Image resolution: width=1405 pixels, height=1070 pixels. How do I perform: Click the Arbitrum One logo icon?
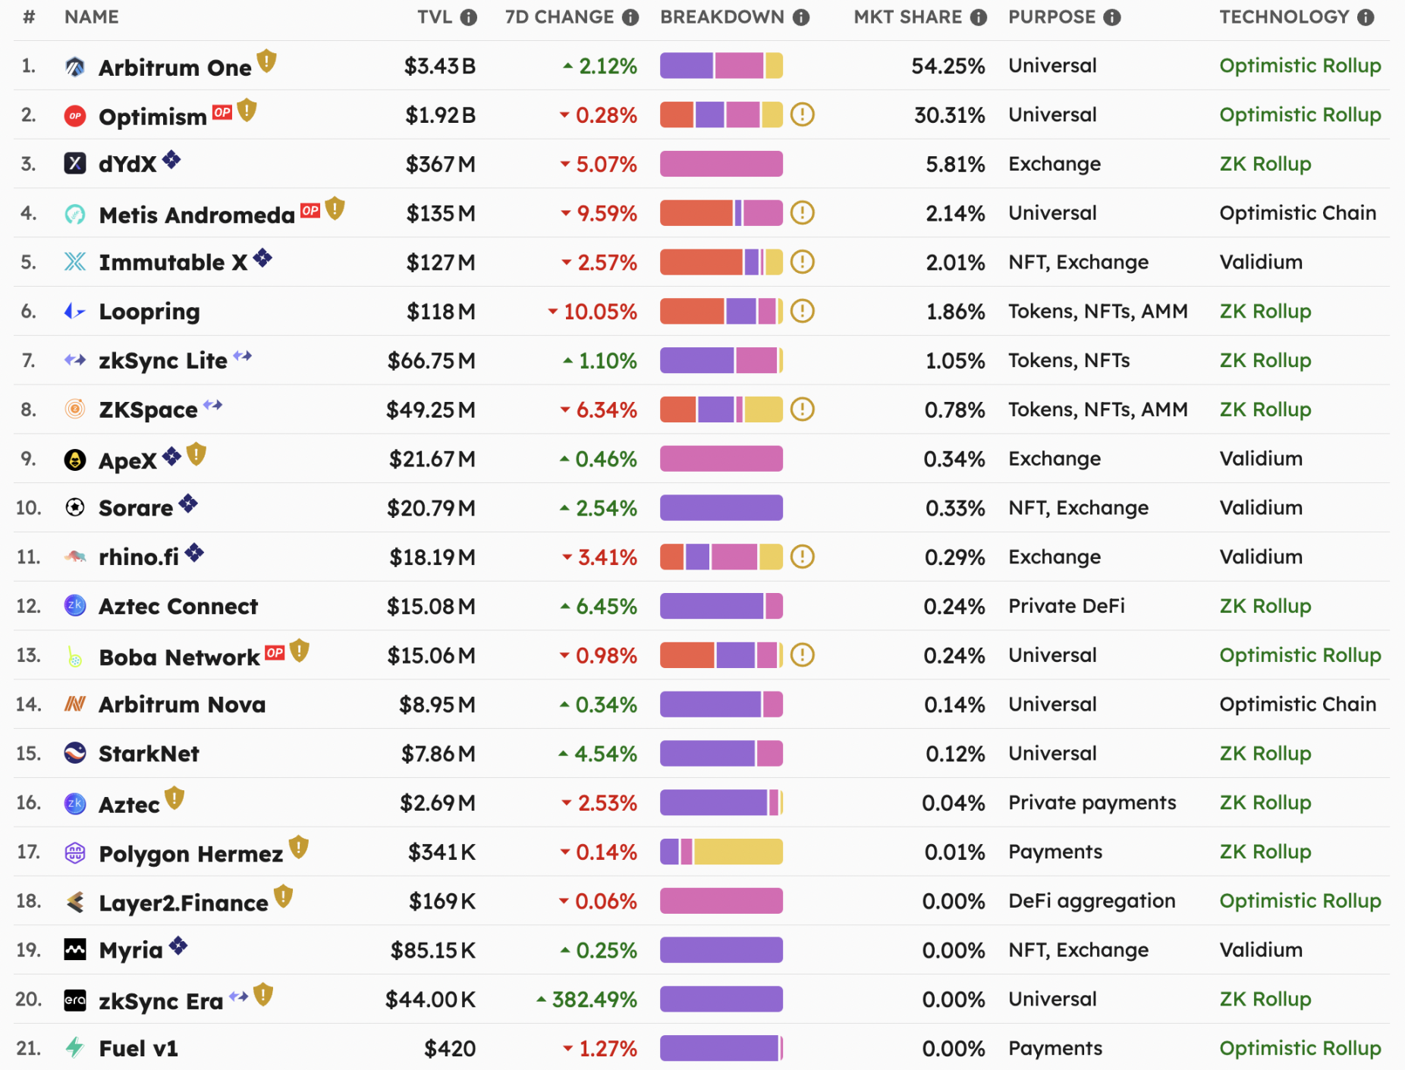pyautogui.click(x=74, y=66)
